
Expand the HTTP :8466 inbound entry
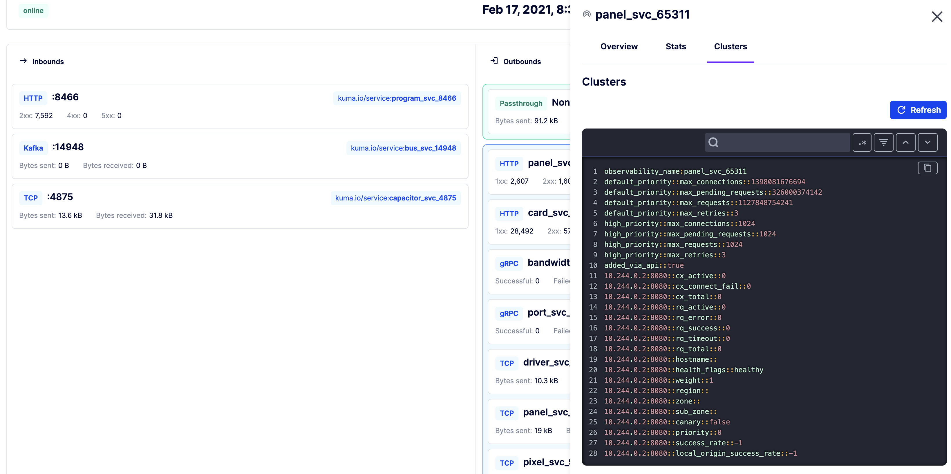pyautogui.click(x=65, y=97)
